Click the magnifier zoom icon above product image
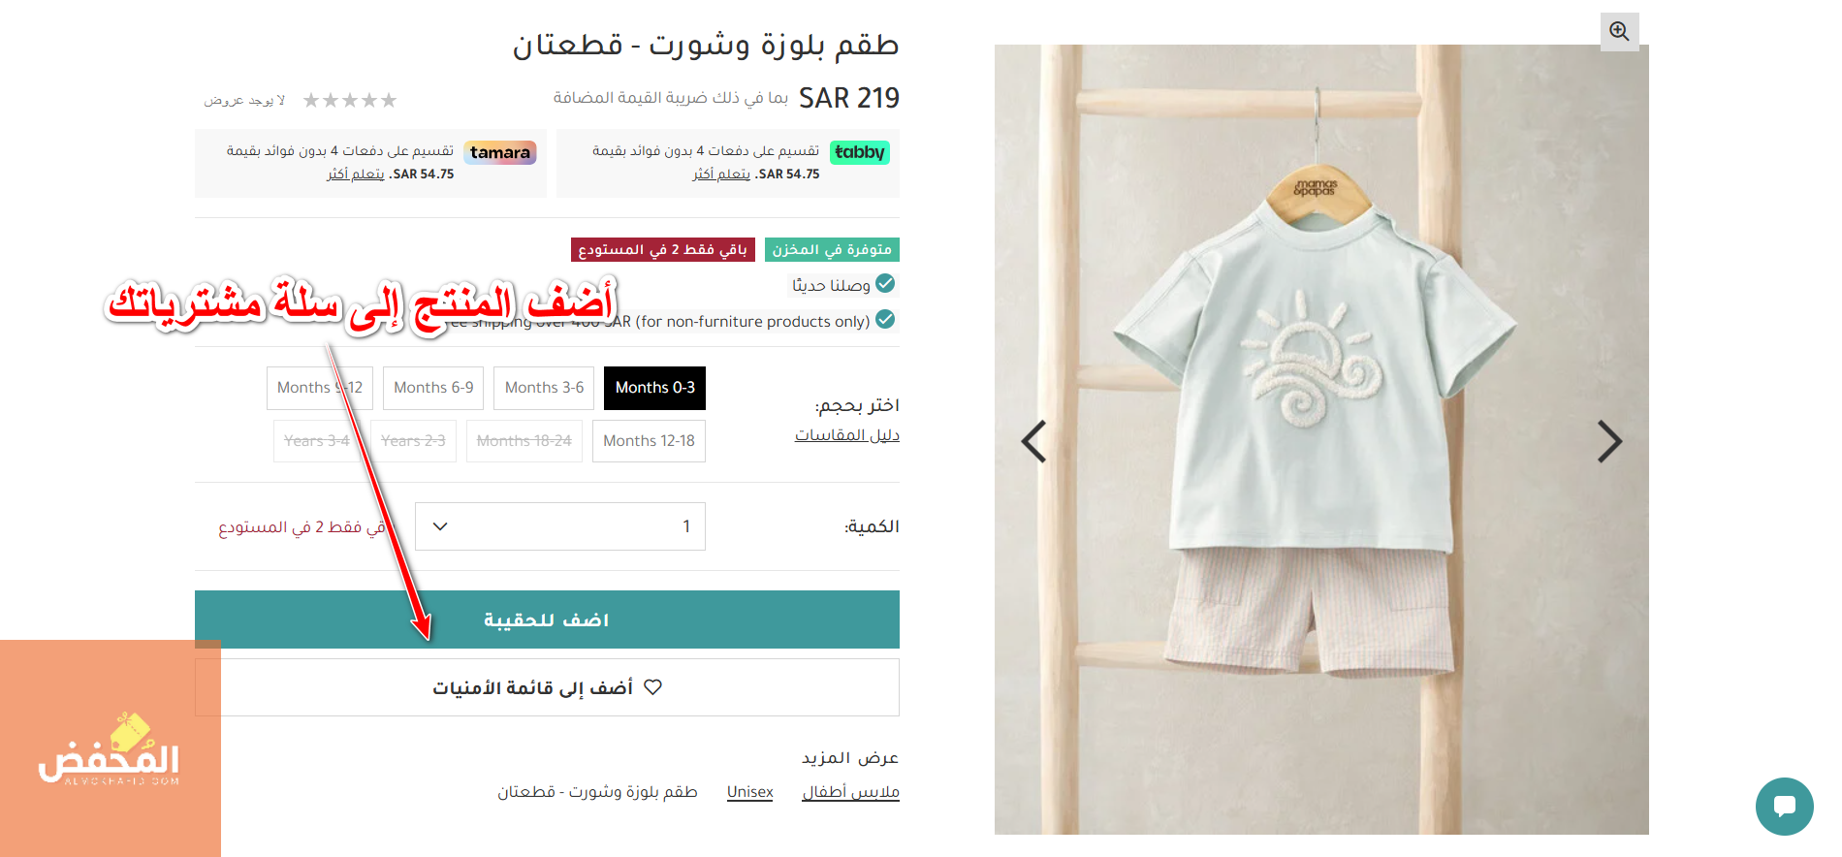 (1619, 31)
